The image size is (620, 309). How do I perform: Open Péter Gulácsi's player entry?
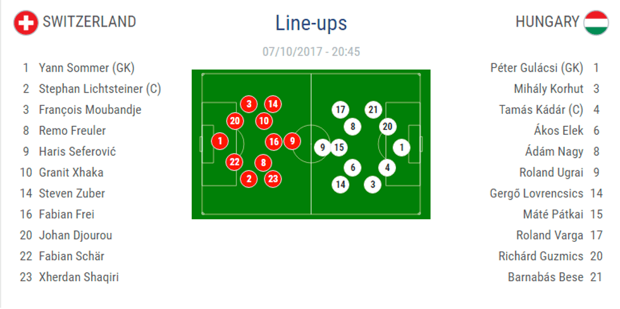pos(536,68)
